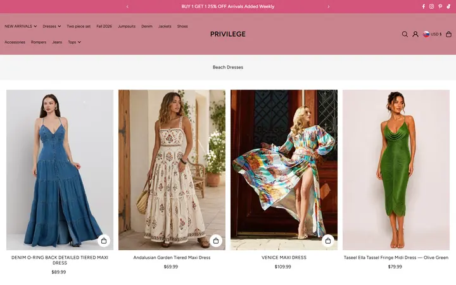The height and width of the screenshot is (285, 456).
Task: Select the $89.99 price text
Action: point(59,272)
